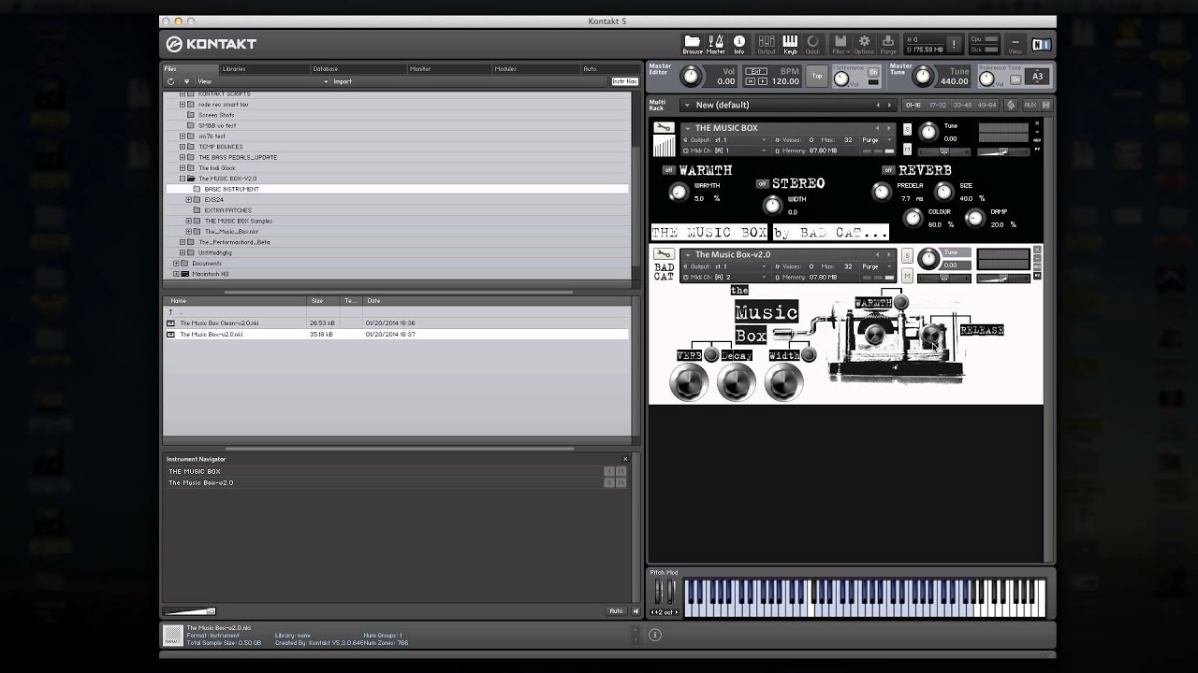
Task: Open Purge dropdown of THE MUSIC BOX
Action: (x=877, y=139)
